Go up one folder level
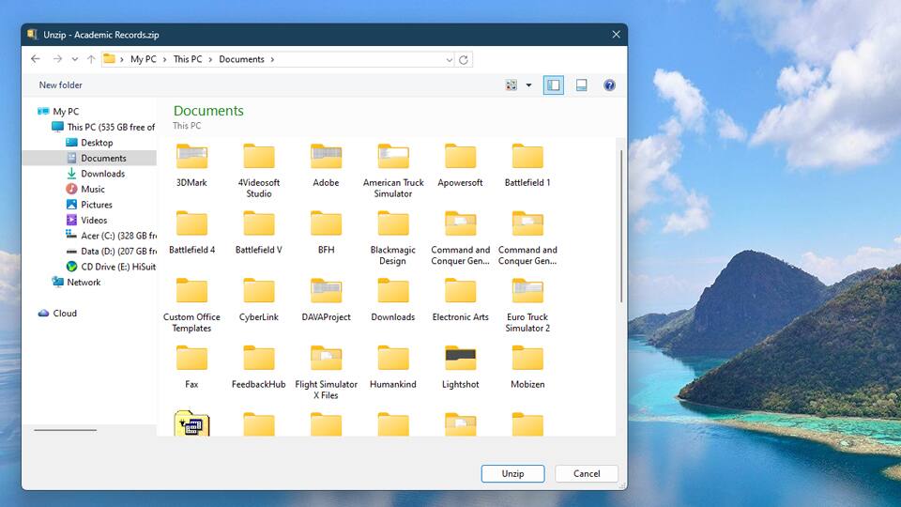The image size is (901, 507). (91, 59)
